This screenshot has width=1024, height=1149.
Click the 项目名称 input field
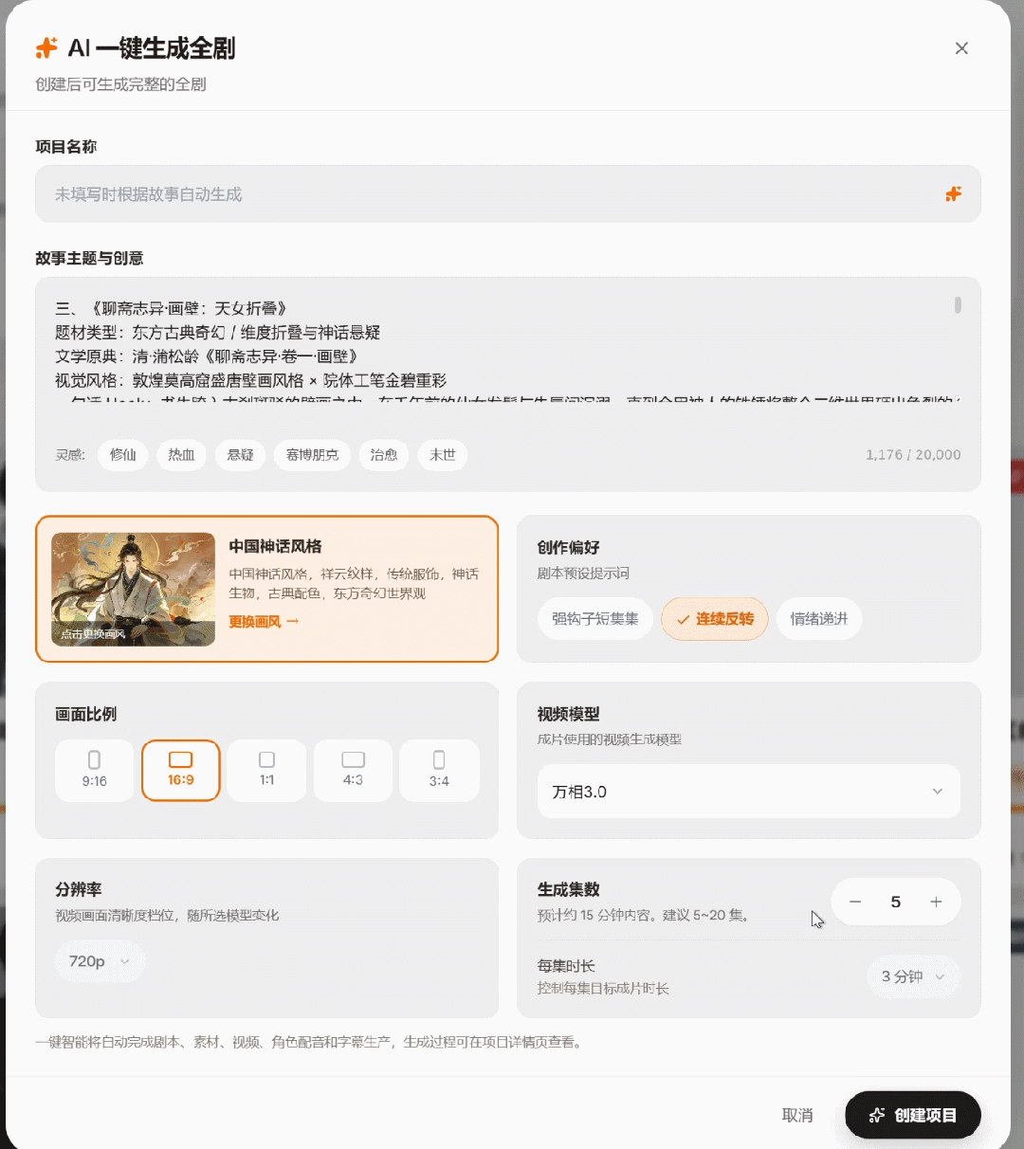pyautogui.click(x=508, y=194)
